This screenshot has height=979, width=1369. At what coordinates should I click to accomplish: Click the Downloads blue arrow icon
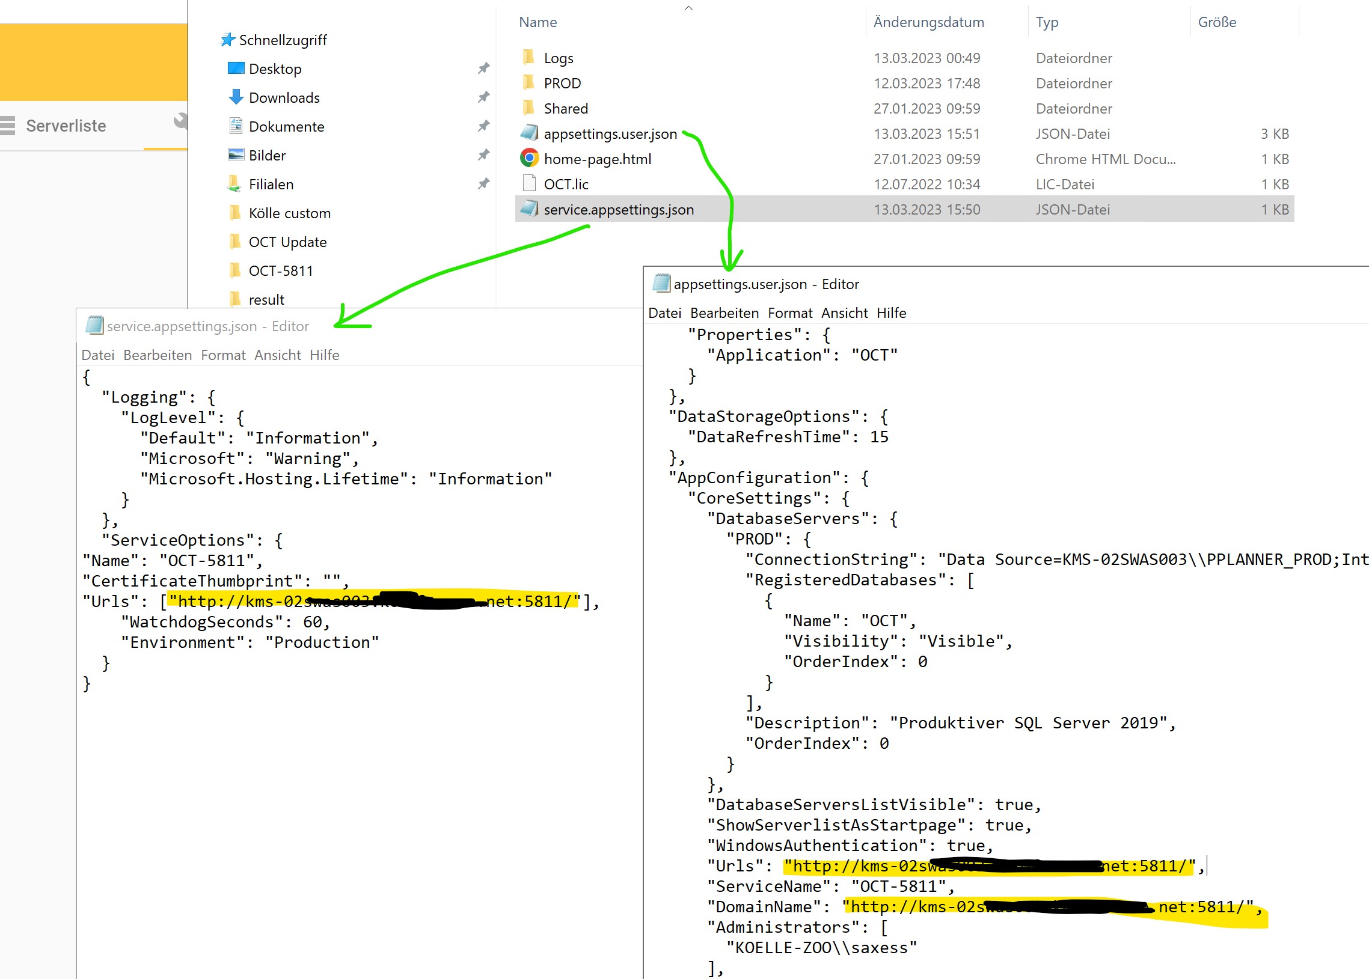pos(236,97)
